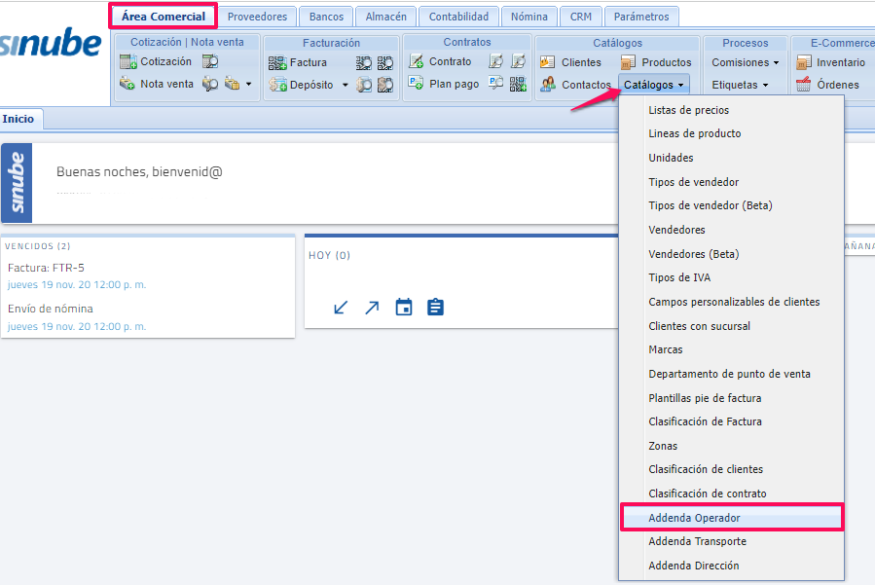The image size is (875, 585).
Task: Choose Listas de precios menu entry
Action: [688, 110]
